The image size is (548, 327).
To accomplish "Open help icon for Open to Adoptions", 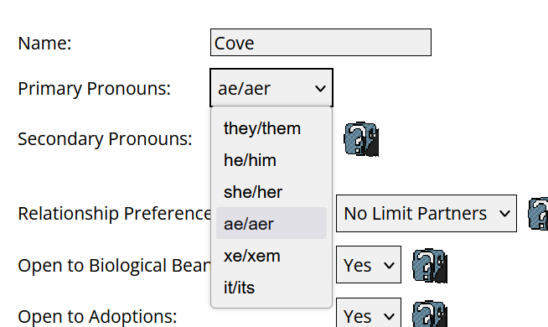I will pyautogui.click(x=430, y=314).
